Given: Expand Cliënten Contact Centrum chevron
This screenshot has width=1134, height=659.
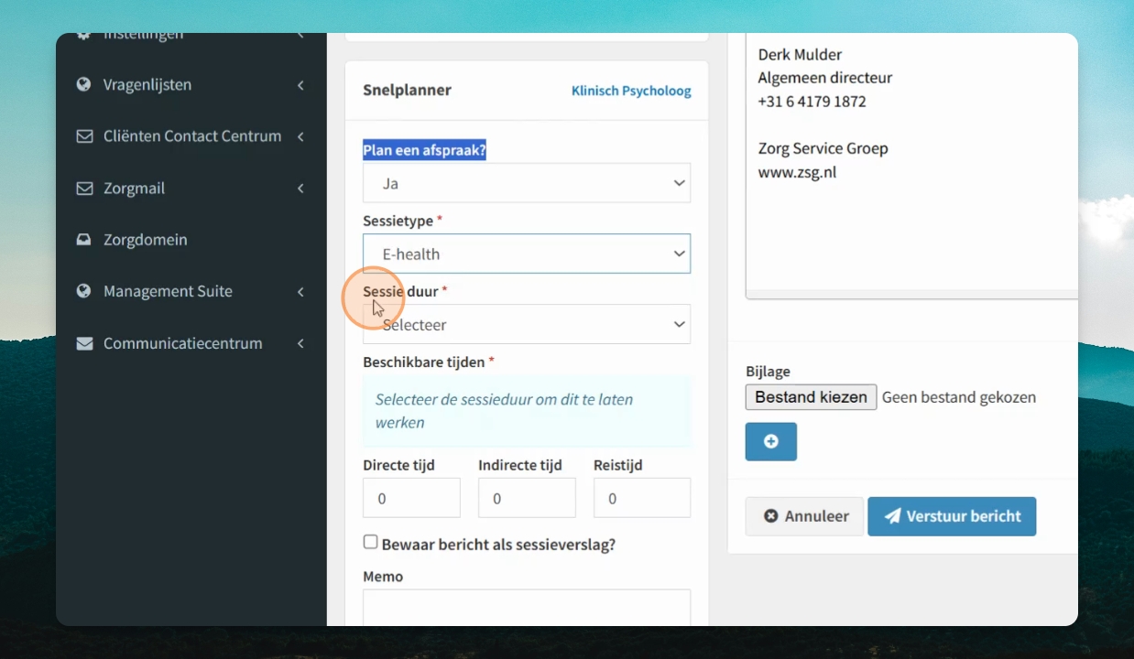Looking at the screenshot, I should click(x=300, y=136).
